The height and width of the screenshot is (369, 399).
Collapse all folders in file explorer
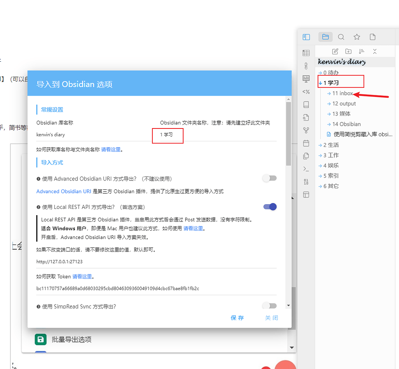tap(374, 52)
